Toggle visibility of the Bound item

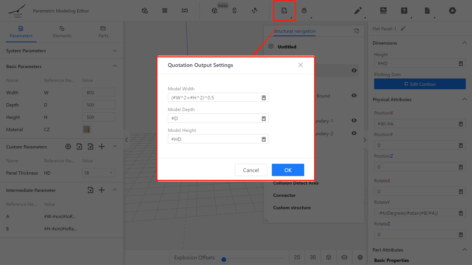click(354, 95)
